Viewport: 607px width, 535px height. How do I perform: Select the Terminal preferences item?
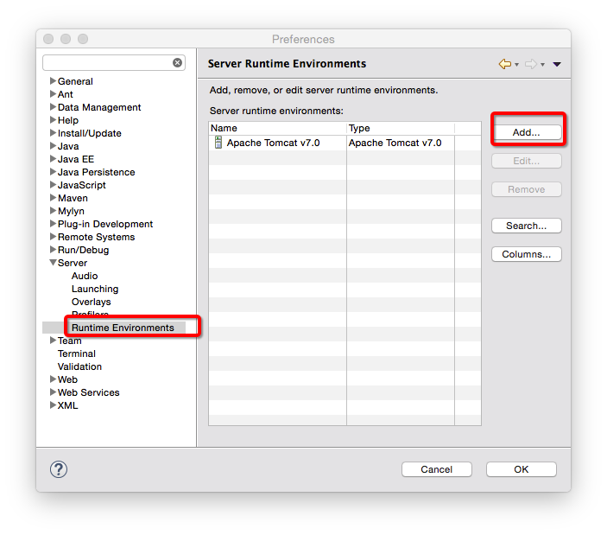coord(76,353)
